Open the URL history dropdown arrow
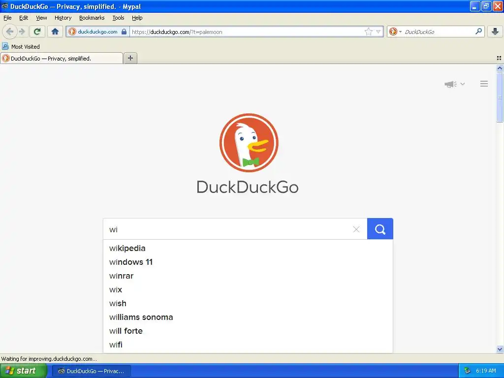Image resolution: width=504 pixels, height=378 pixels. (378, 31)
